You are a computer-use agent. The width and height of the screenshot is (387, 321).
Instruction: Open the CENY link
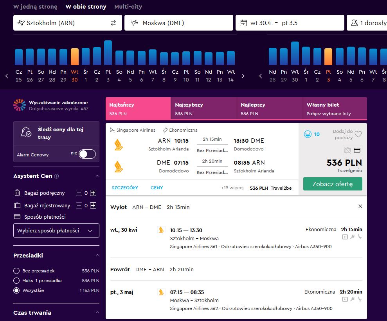pos(157,188)
